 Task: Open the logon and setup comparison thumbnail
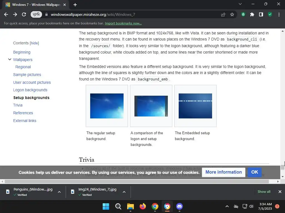tap(151, 106)
